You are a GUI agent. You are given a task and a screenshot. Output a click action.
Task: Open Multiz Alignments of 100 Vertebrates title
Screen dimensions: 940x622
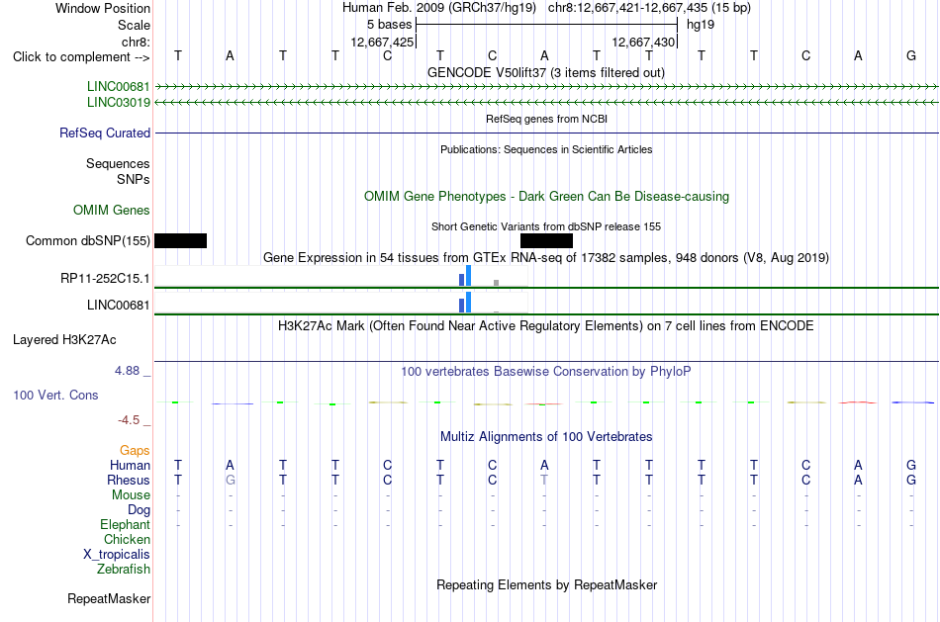tap(545, 437)
